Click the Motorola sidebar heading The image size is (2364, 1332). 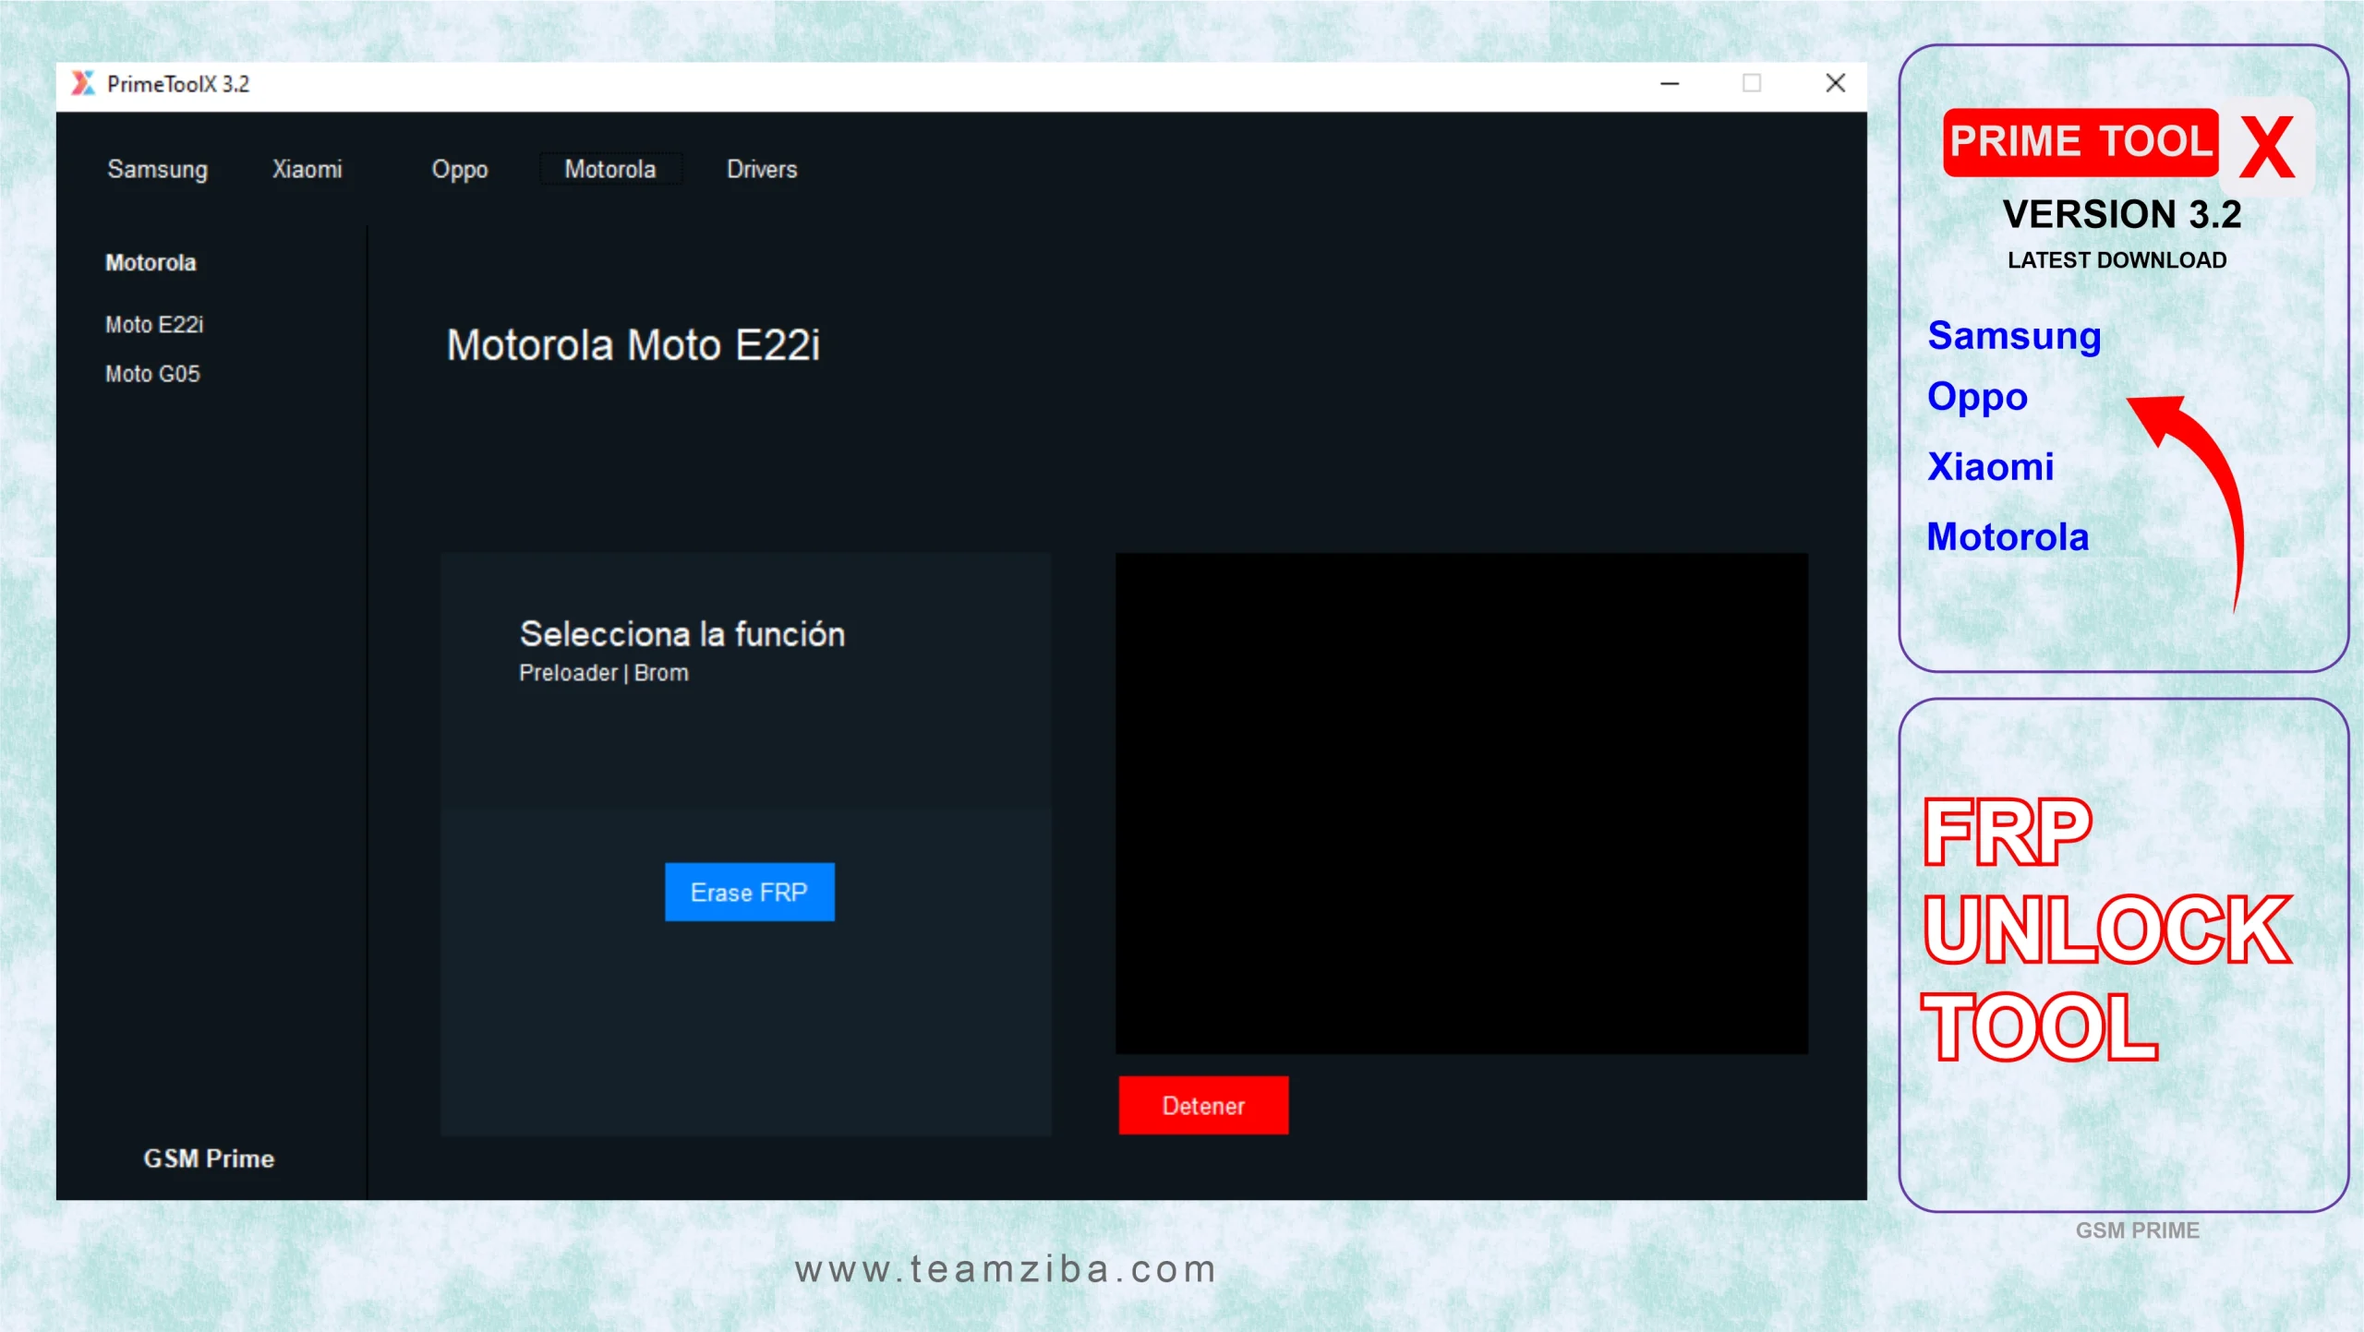(x=151, y=263)
